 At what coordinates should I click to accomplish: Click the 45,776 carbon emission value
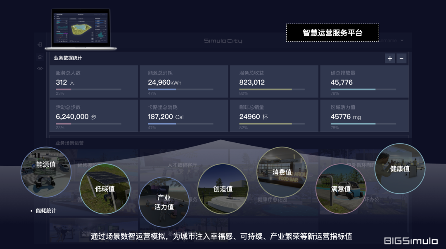[342, 83]
